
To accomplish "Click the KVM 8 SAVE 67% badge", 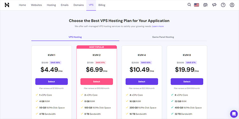I will click(x=191, y=63).
